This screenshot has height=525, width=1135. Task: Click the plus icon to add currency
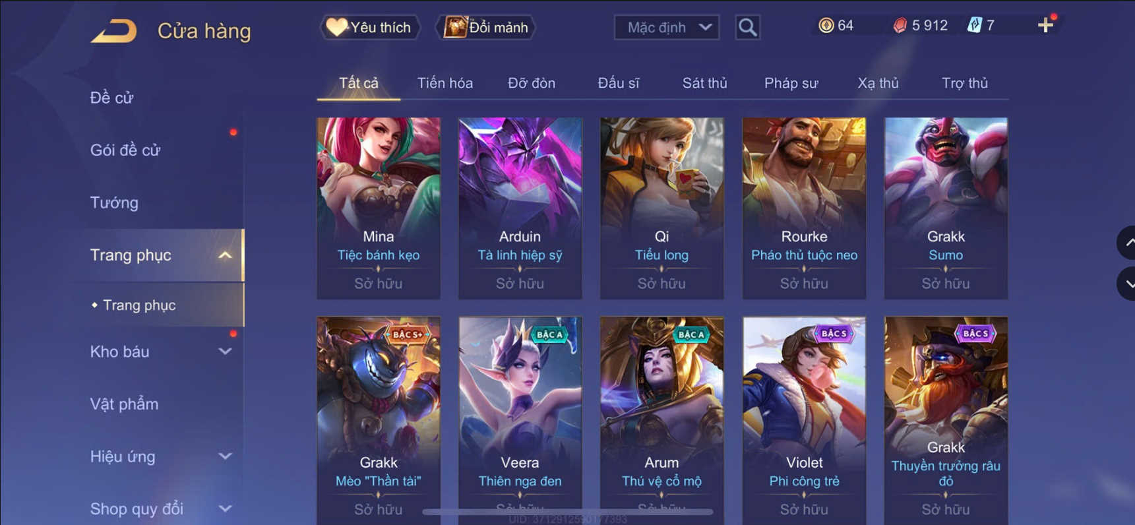(x=1045, y=25)
